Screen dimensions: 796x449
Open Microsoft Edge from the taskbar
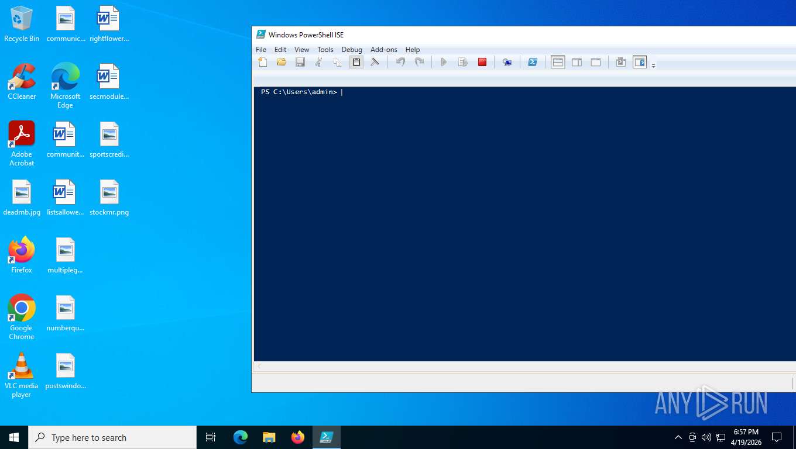240,437
